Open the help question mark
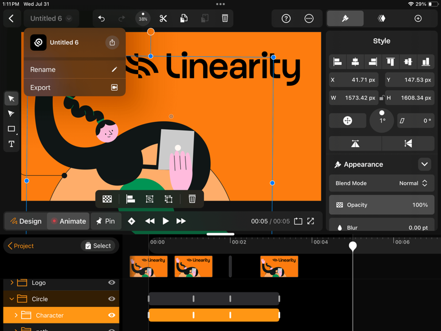 click(x=286, y=18)
